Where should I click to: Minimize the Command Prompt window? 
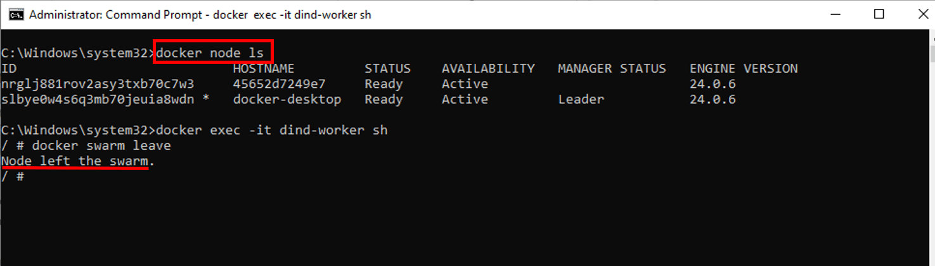835,15
